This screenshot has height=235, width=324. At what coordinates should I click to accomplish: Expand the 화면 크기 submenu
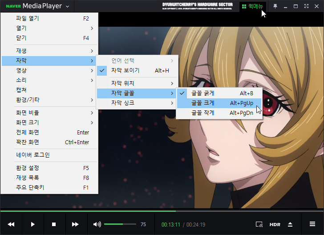49,122
